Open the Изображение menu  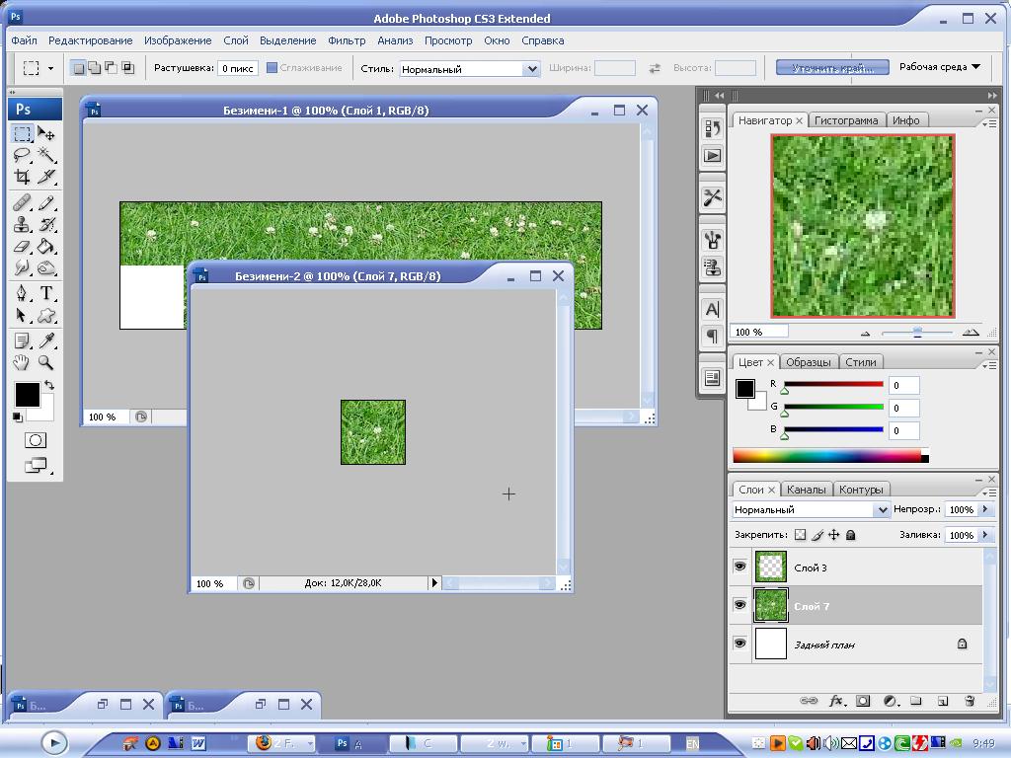coord(178,40)
